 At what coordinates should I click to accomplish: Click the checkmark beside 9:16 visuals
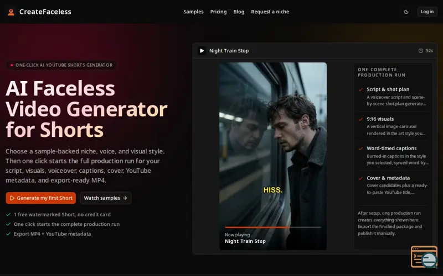click(x=360, y=119)
